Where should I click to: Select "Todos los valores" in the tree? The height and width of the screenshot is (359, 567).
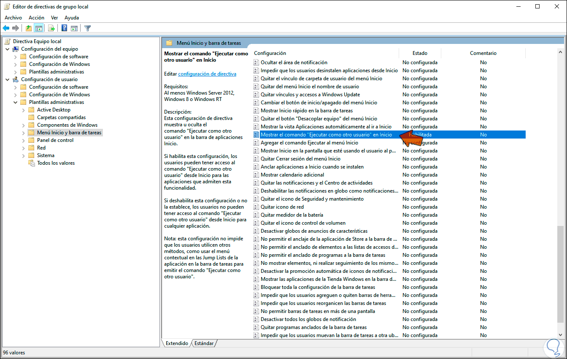(56, 163)
